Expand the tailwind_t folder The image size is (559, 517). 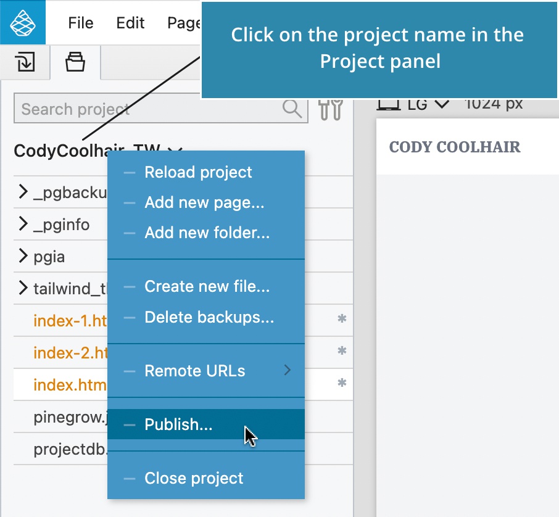pos(23,288)
